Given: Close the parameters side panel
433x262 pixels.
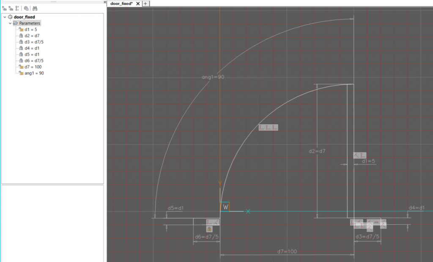Looking at the screenshot, I should click(105, 2).
